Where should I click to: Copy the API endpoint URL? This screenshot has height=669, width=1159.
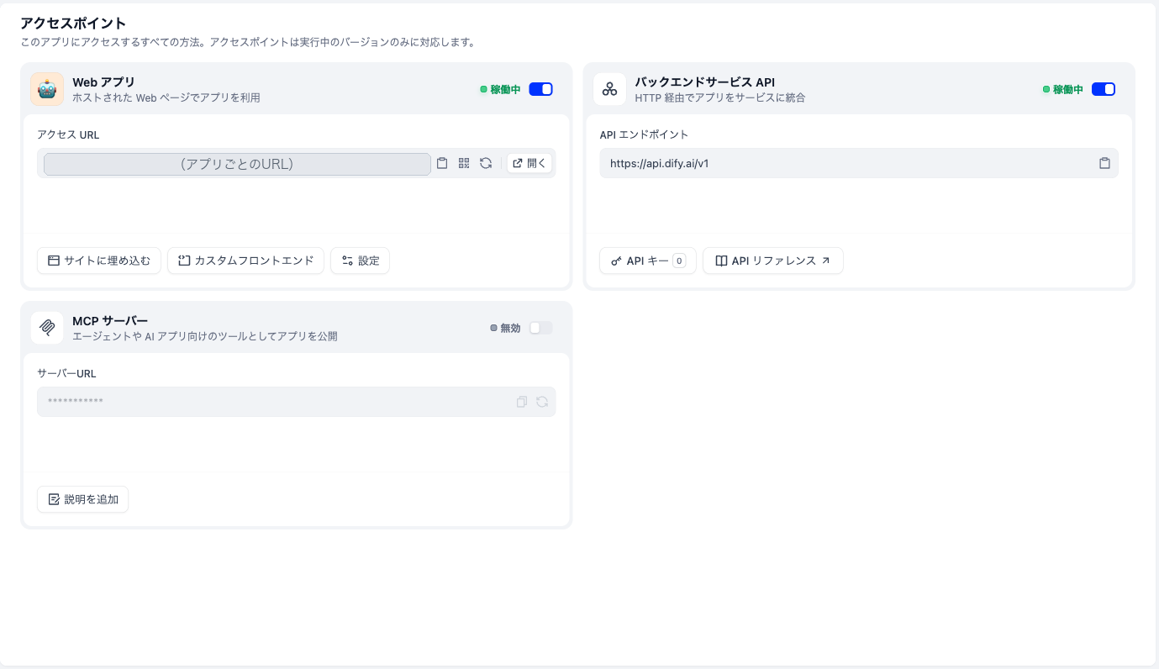click(1104, 164)
